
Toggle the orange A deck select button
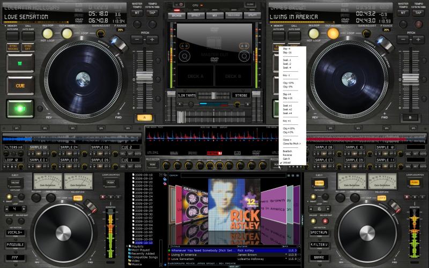143,117
